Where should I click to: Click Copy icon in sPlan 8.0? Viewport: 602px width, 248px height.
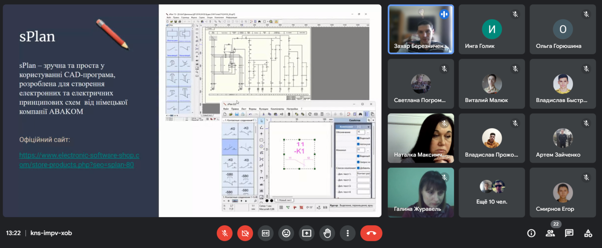(x=270, y=114)
